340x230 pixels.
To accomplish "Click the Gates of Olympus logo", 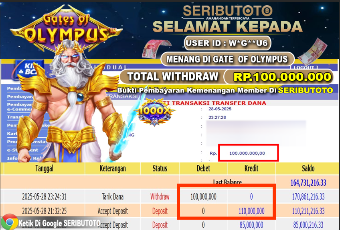I will [66, 28].
